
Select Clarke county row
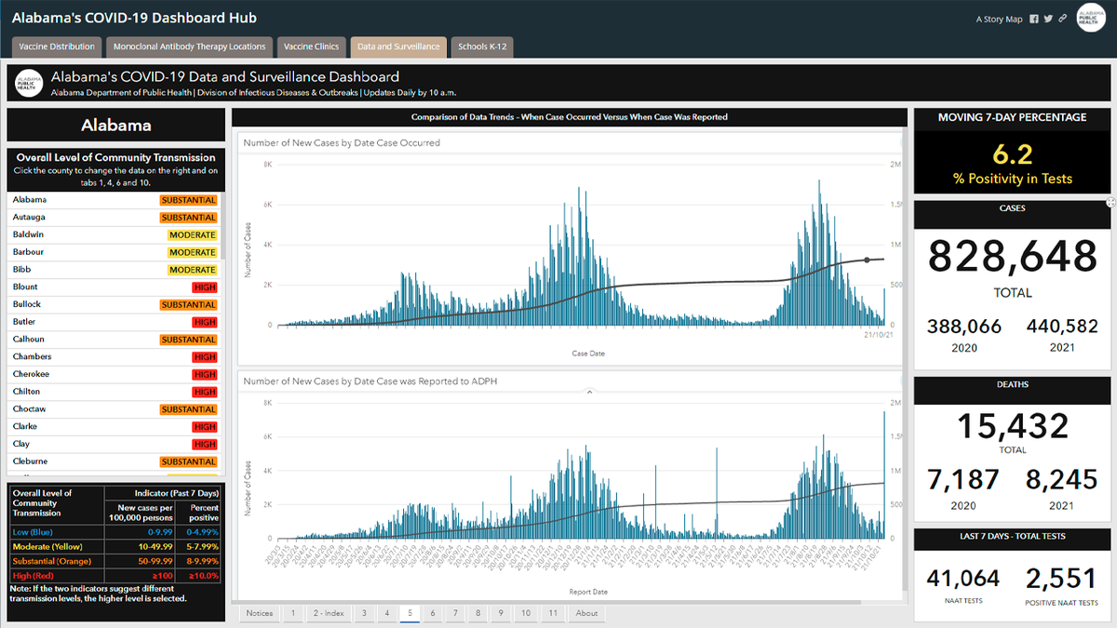(114, 427)
